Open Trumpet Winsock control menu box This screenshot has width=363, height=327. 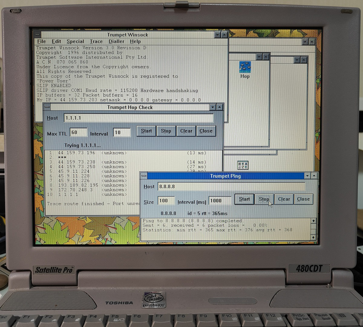click(x=37, y=35)
